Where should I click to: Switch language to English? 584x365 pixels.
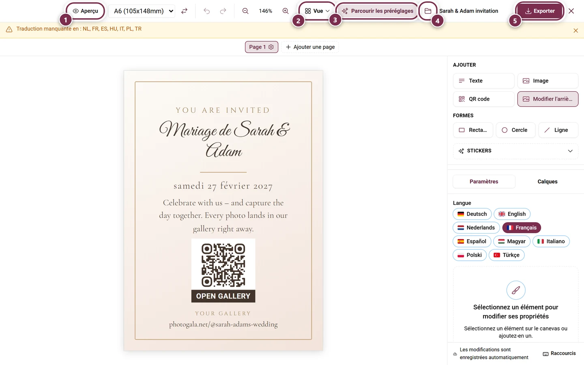(512, 214)
